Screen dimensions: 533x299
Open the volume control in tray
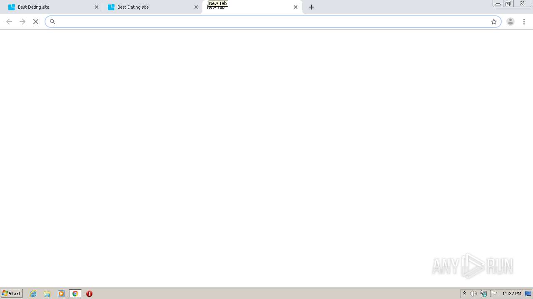(x=473, y=294)
